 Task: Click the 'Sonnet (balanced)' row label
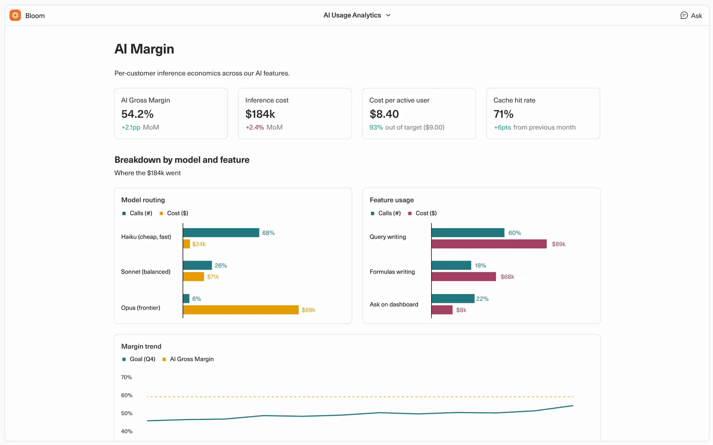tap(146, 272)
